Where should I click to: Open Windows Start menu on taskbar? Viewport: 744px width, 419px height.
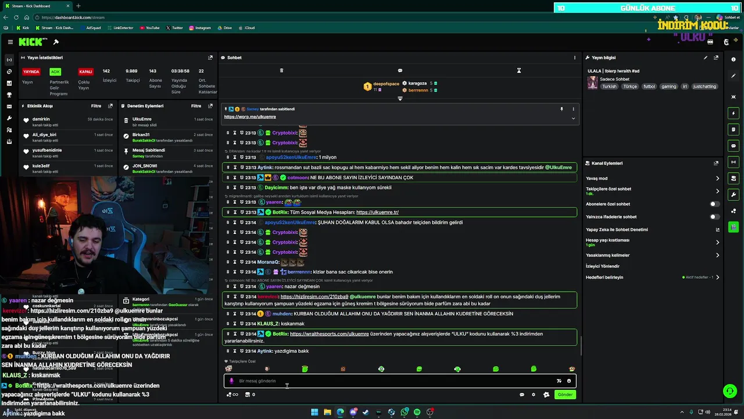(314, 412)
